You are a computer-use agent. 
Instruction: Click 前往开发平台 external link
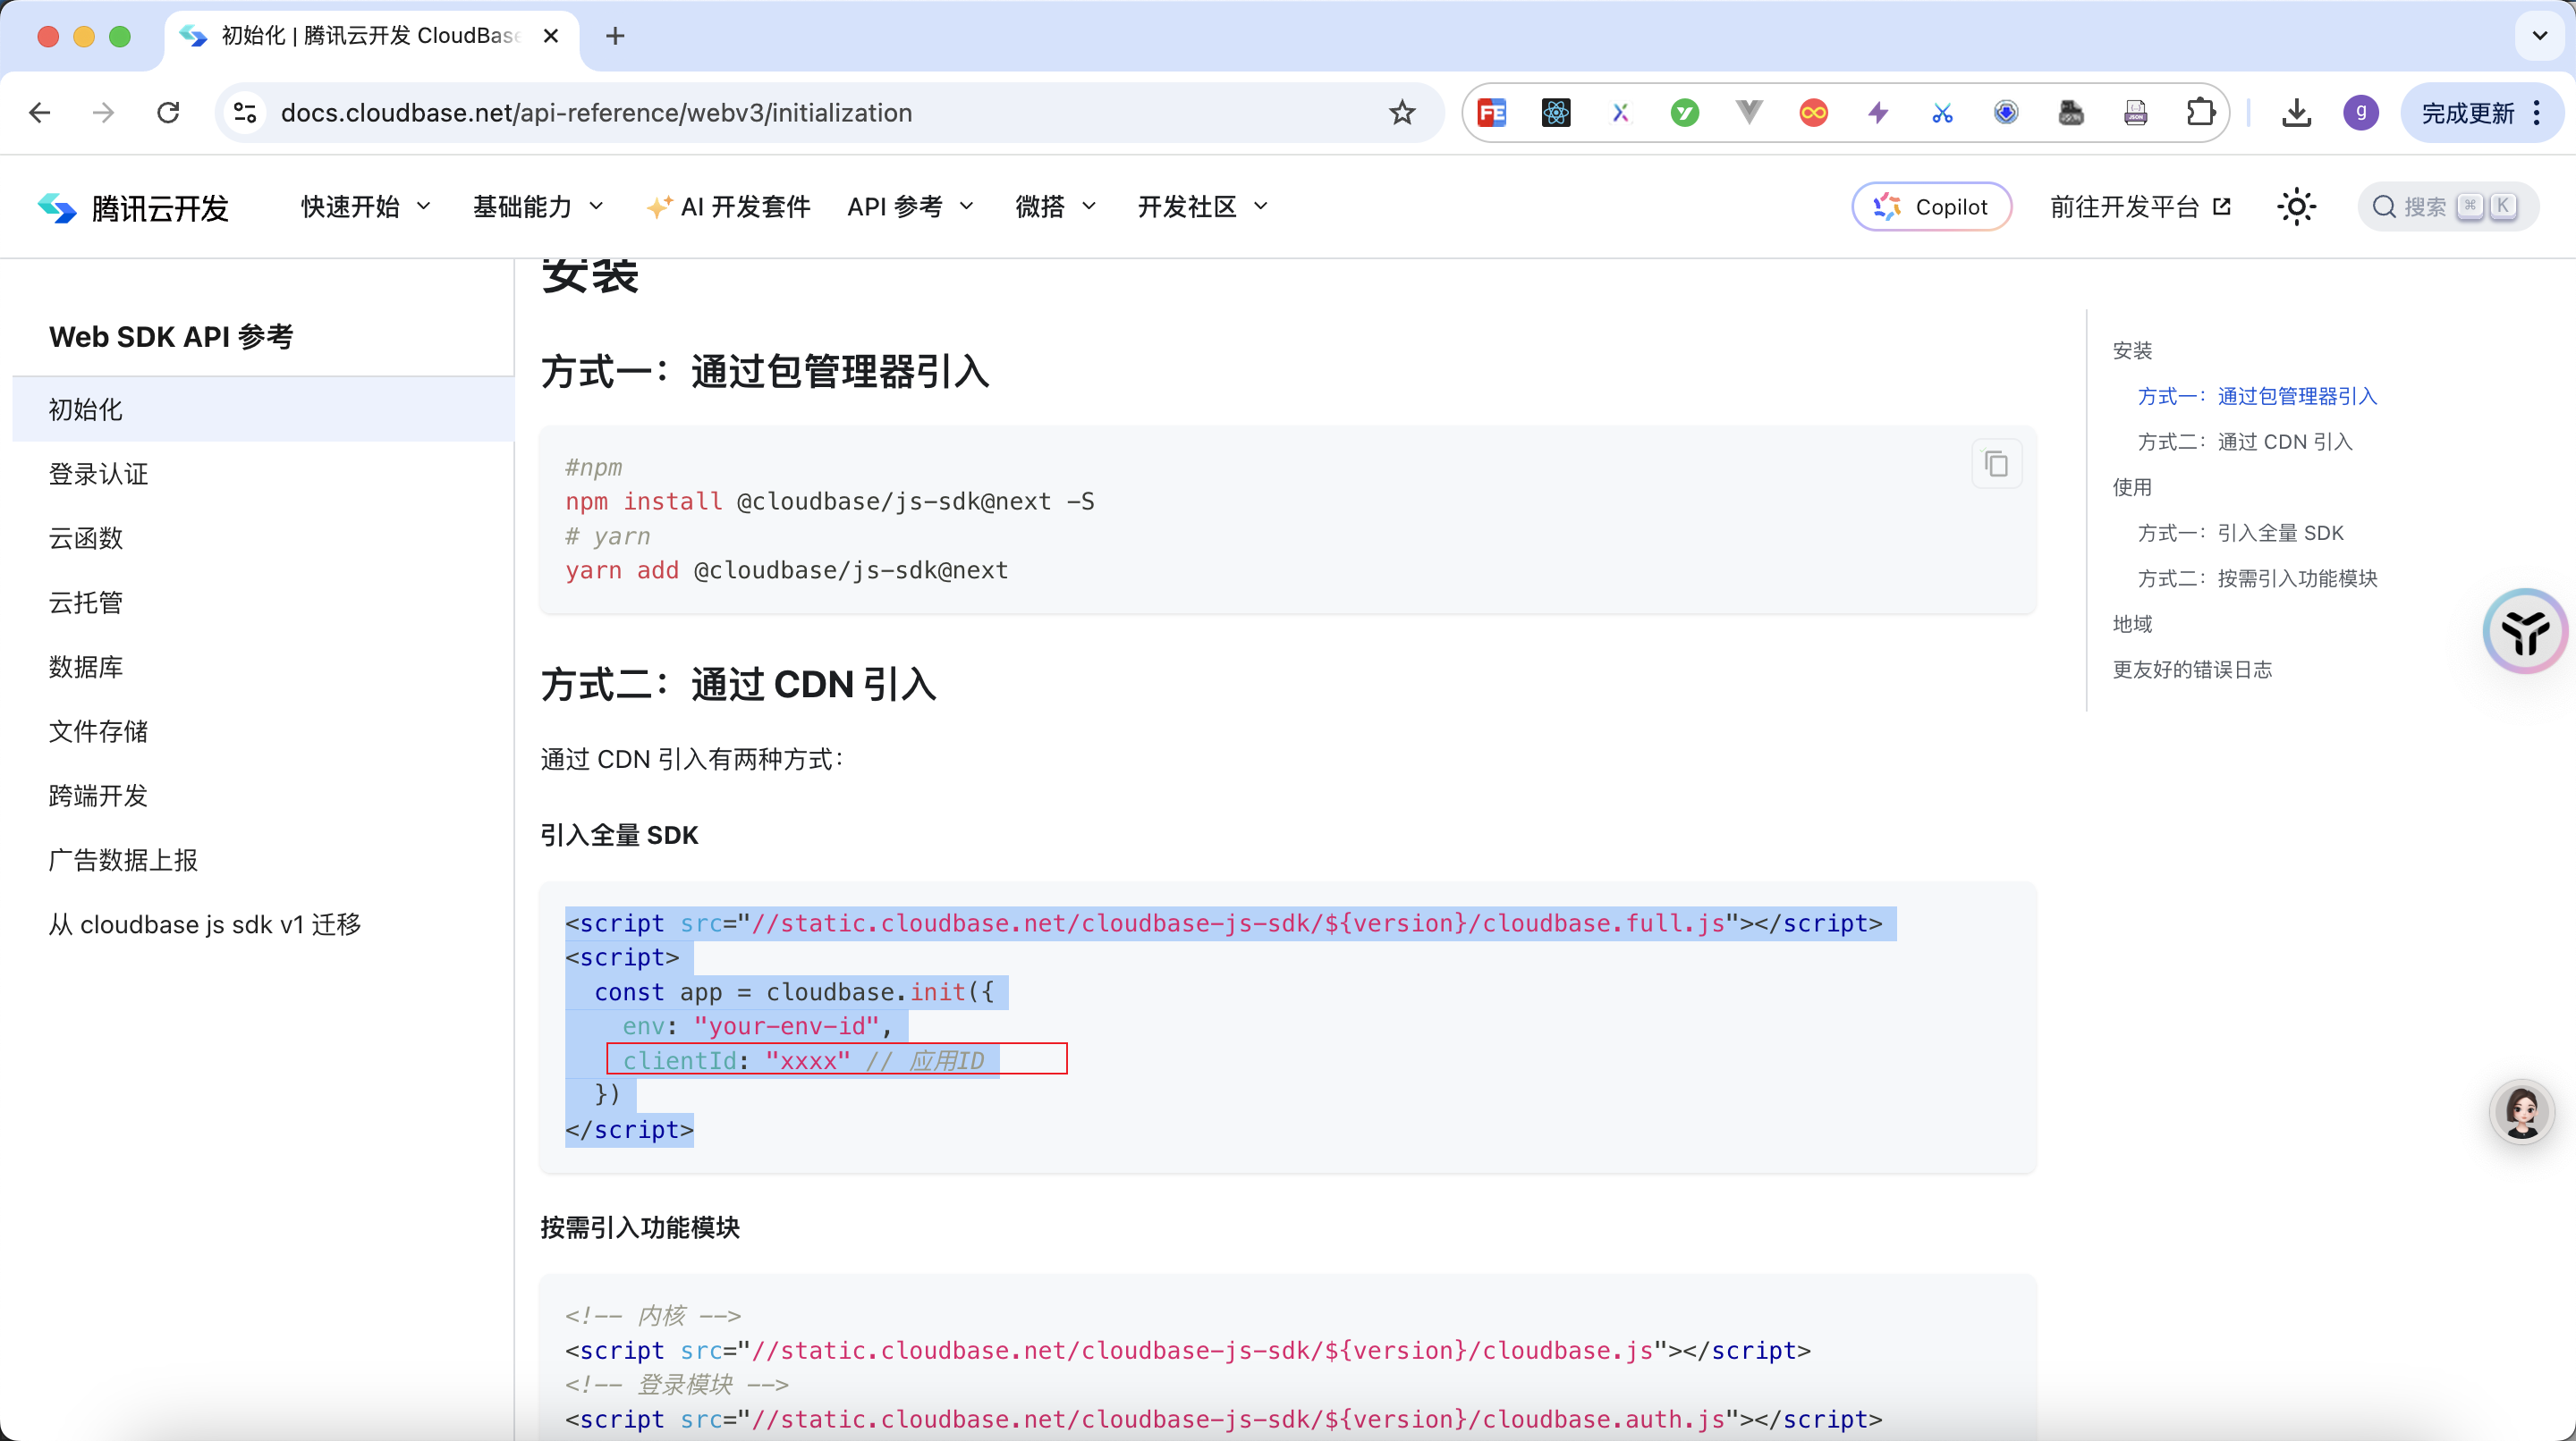click(2140, 206)
